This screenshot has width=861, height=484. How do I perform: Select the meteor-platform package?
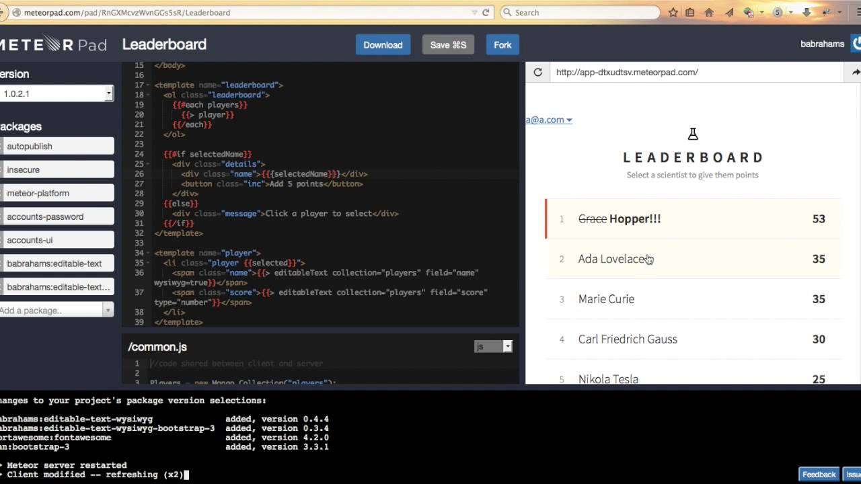[x=57, y=193]
